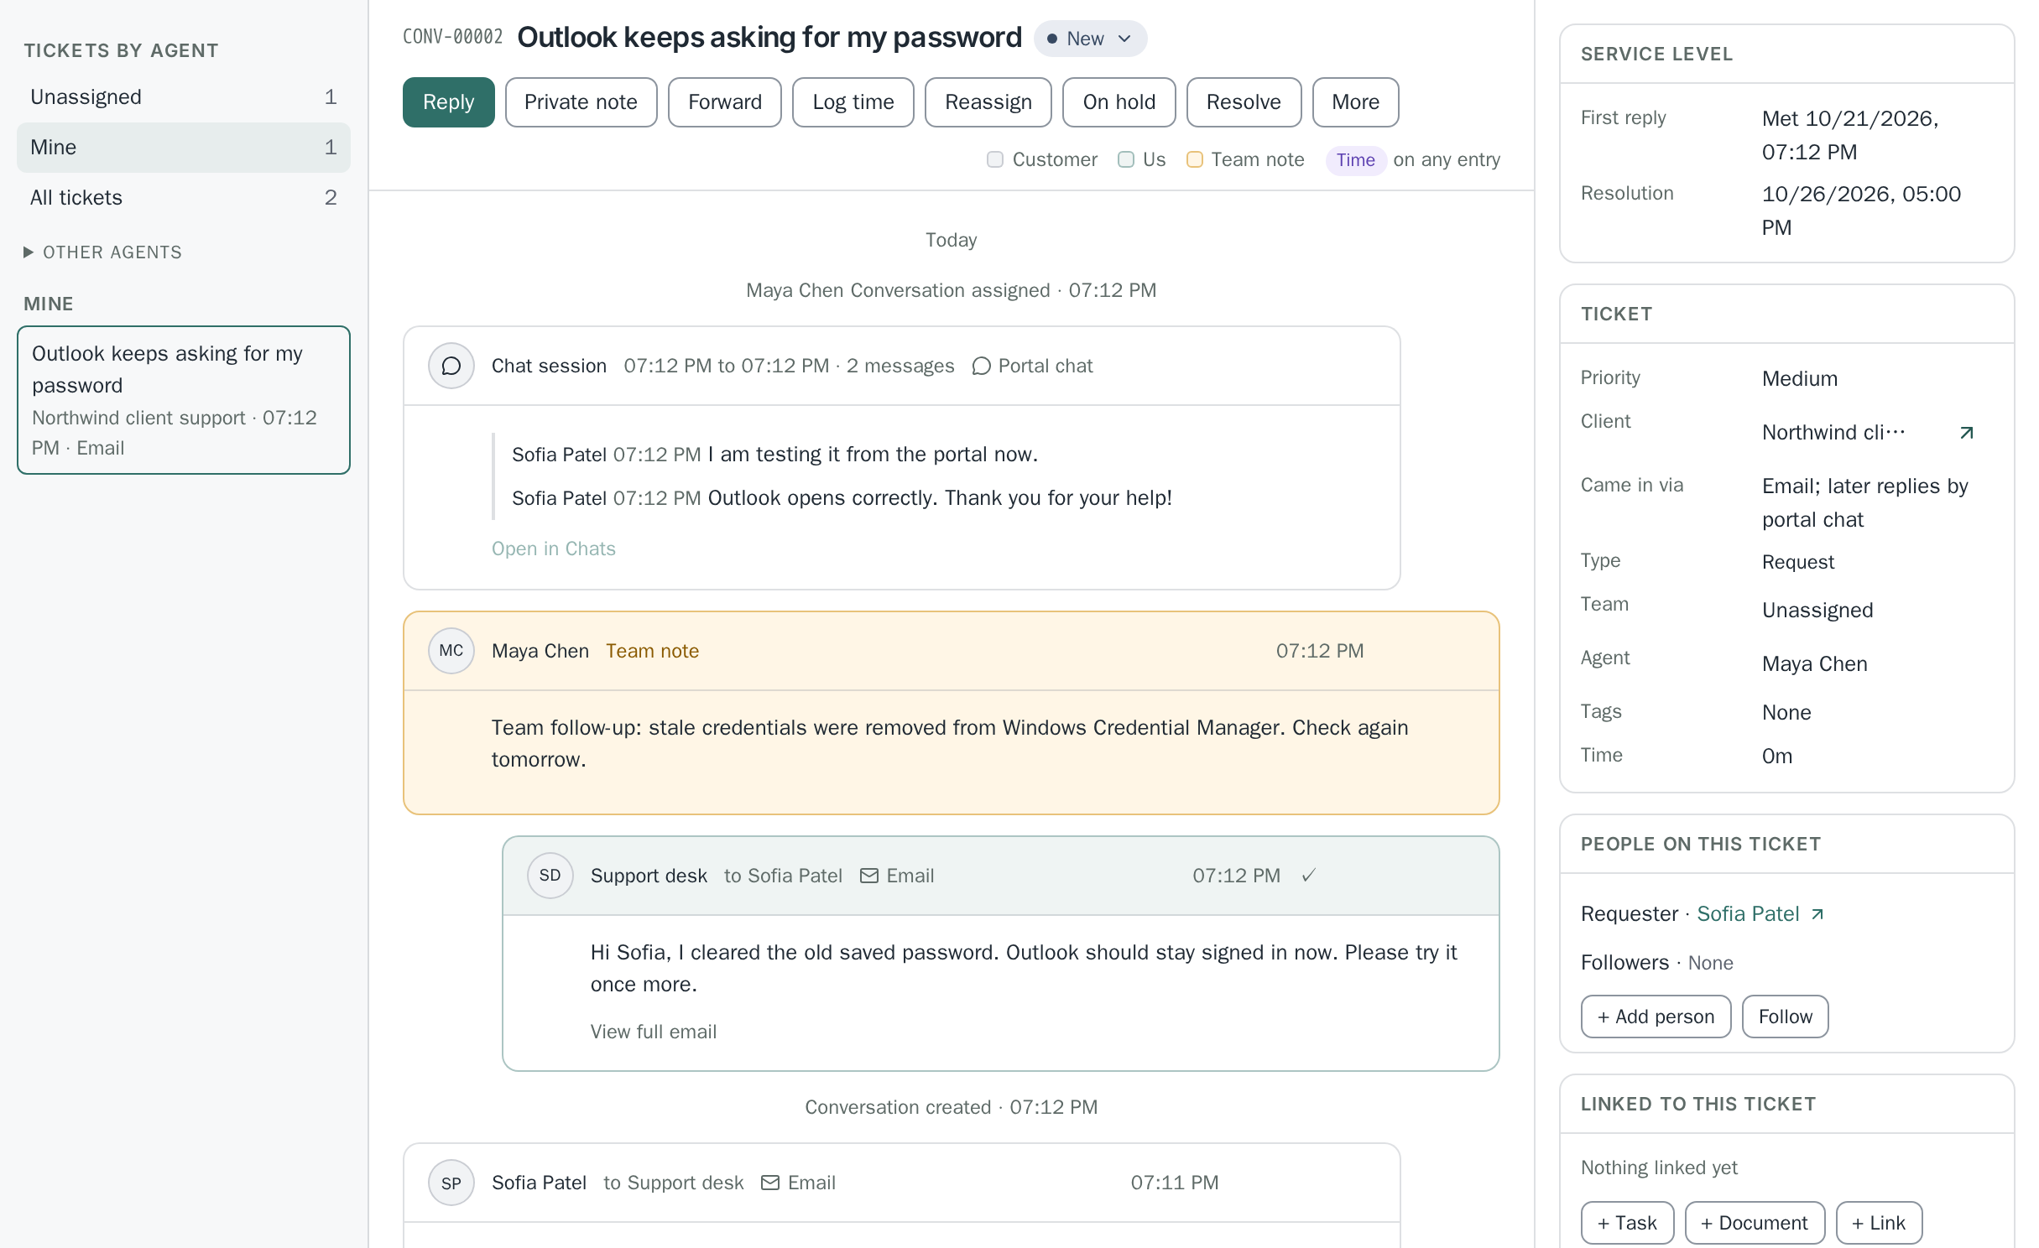Open the Sofia Patel requester link
This screenshot has width=2039, height=1248.
pyautogui.click(x=1748, y=914)
